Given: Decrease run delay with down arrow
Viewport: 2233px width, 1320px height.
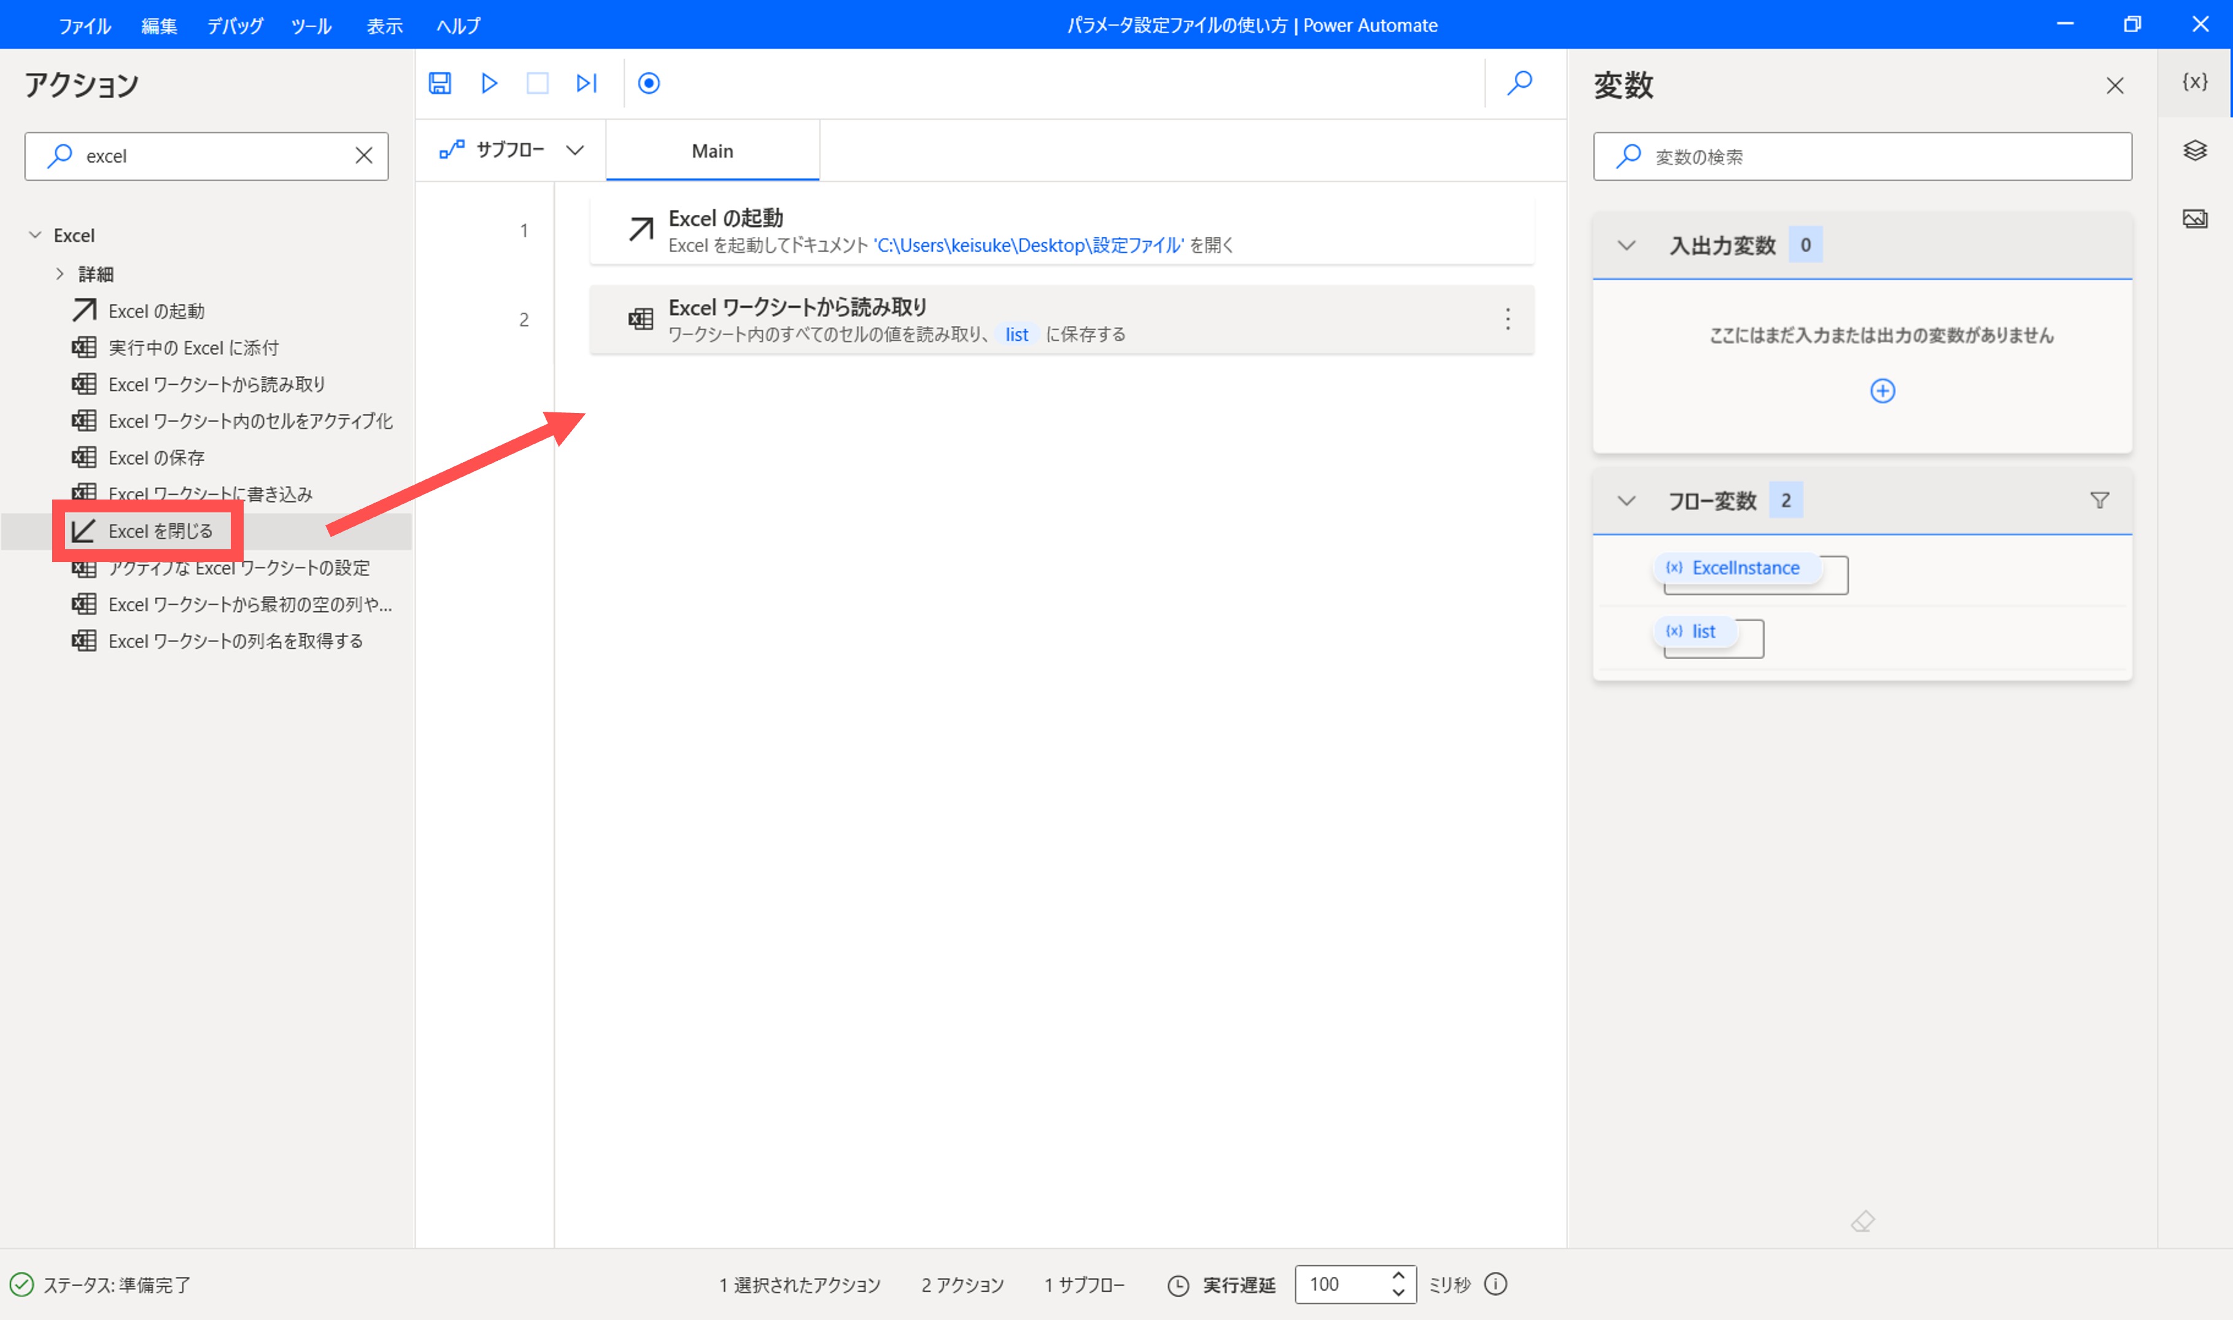Looking at the screenshot, I should tap(1398, 1292).
